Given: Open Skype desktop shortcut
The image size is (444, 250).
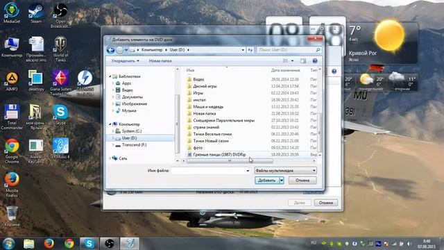Looking at the screenshot, I should tap(60, 115).
